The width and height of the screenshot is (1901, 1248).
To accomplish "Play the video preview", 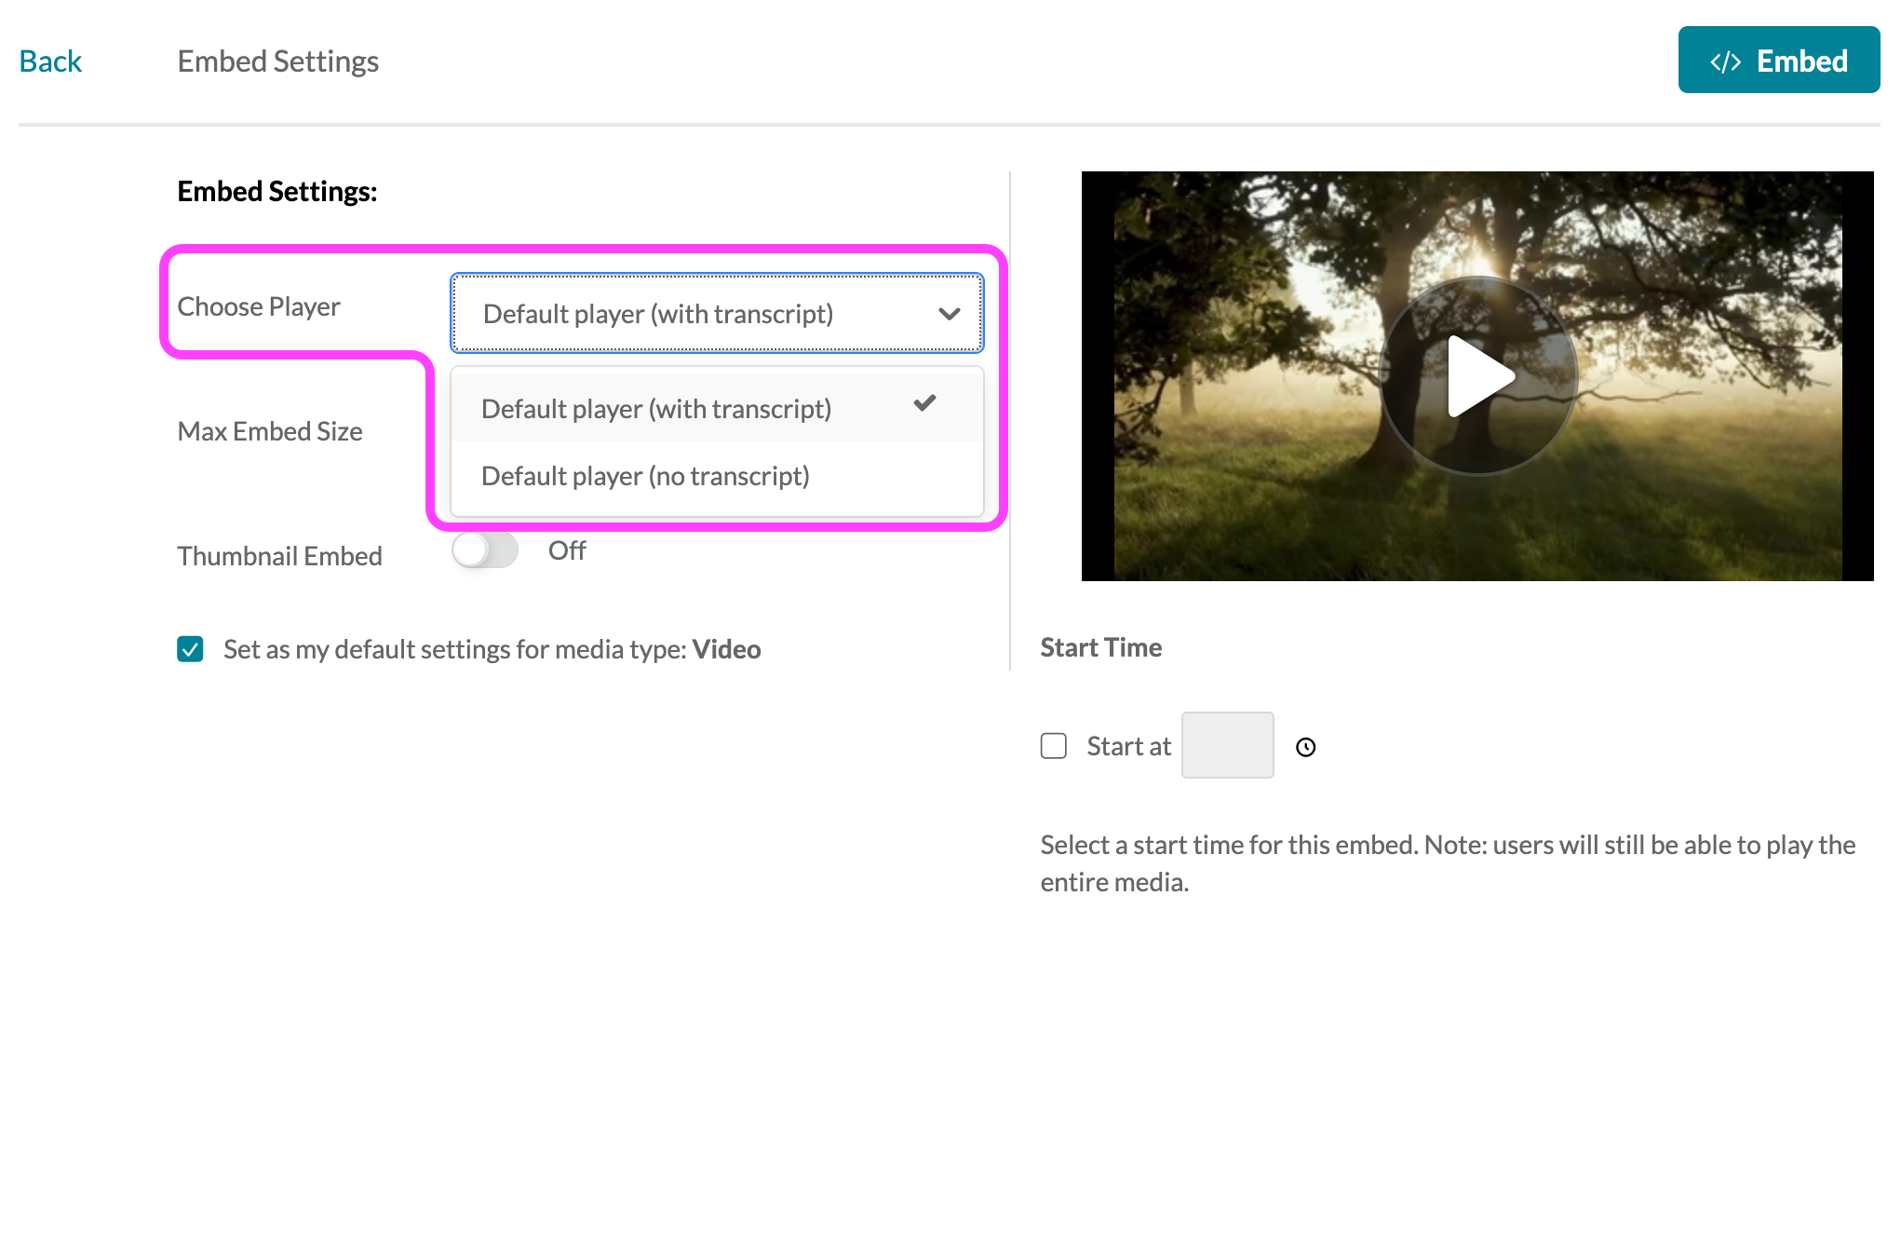I will point(1478,375).
